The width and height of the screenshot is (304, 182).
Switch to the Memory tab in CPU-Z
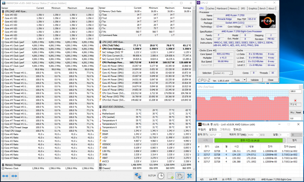click(233, 8)
